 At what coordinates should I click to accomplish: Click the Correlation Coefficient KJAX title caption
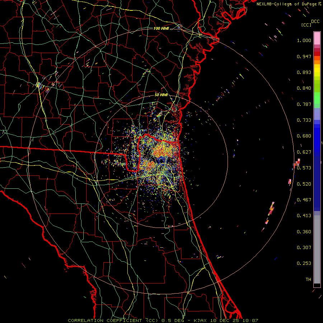[163, 320]
